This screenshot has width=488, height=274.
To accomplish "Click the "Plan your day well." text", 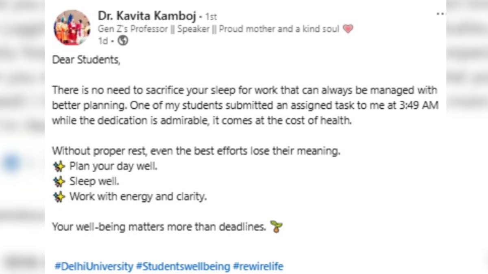I will point(113,166).
